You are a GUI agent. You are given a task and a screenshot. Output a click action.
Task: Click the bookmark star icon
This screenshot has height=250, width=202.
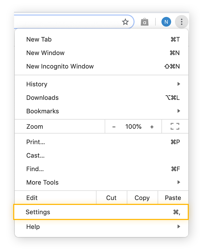(x=125, y=22)
